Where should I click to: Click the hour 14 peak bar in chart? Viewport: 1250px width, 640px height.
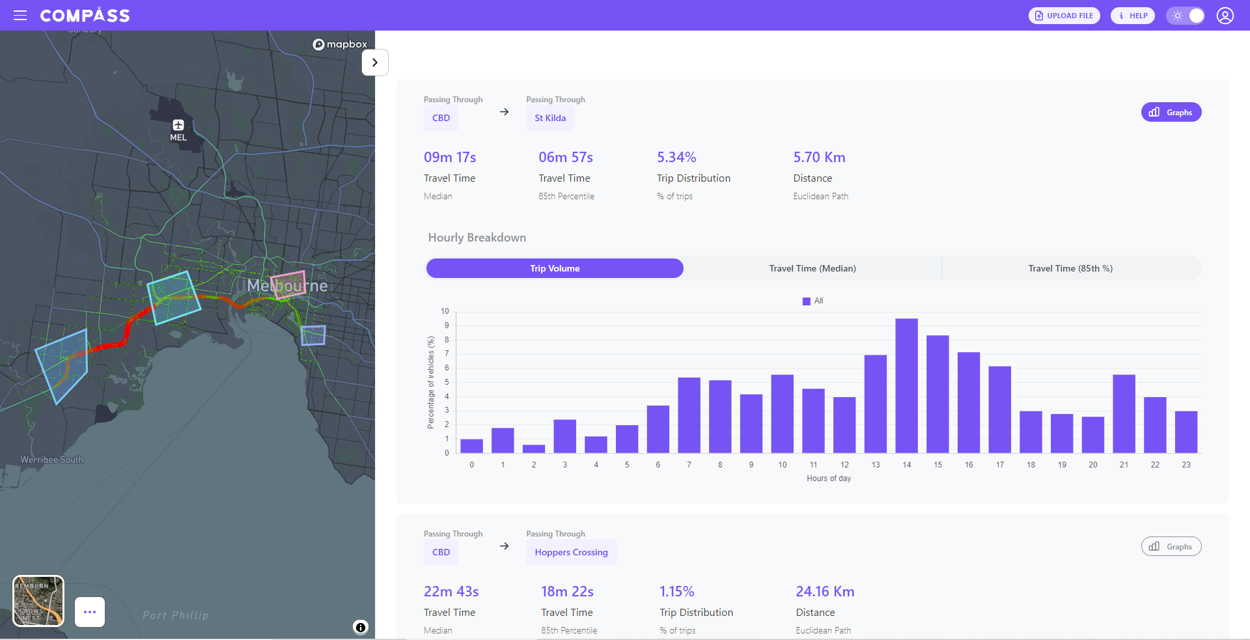pos(906,385)
